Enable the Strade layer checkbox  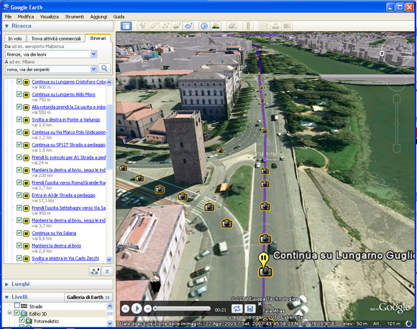(17, 306)
